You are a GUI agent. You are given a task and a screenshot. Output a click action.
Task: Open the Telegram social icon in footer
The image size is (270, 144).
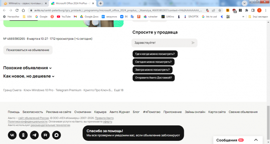pyautogui.click(x=34, y=135)
